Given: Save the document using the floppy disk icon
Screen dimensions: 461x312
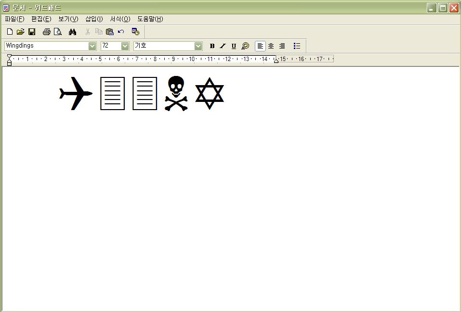Looking at the screenshot, I should point(32,32).
